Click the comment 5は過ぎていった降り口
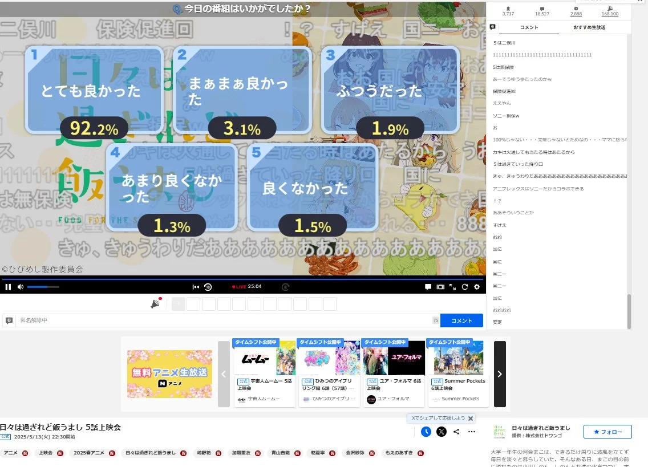Image resolution: width=648 pixels, height=467 pixels. 518,164
